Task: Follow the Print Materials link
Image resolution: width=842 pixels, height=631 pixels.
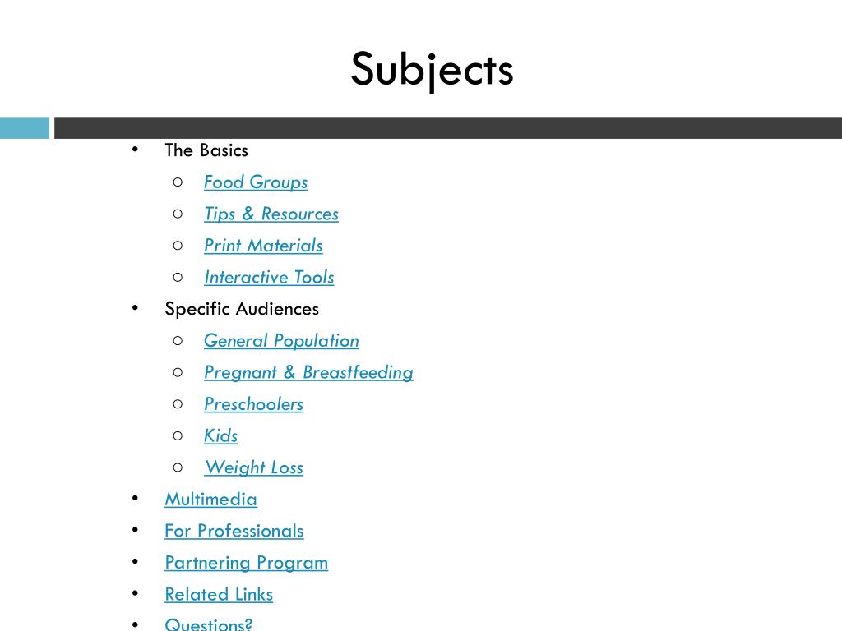Action: pos(263,246)
